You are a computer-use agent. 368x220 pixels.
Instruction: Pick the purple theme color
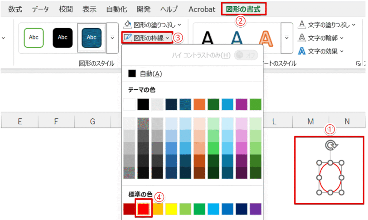242,104
